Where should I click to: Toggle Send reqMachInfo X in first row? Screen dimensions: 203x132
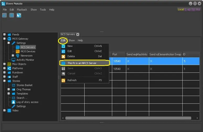pos(128,61)
